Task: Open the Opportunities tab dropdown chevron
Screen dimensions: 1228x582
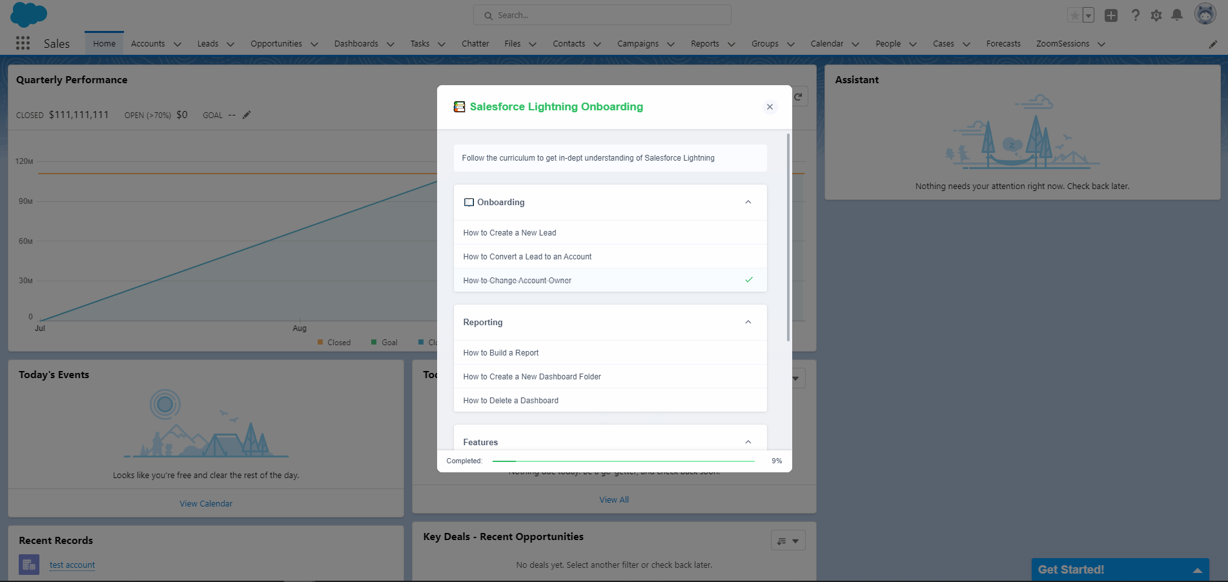Action: pos(314,44)
